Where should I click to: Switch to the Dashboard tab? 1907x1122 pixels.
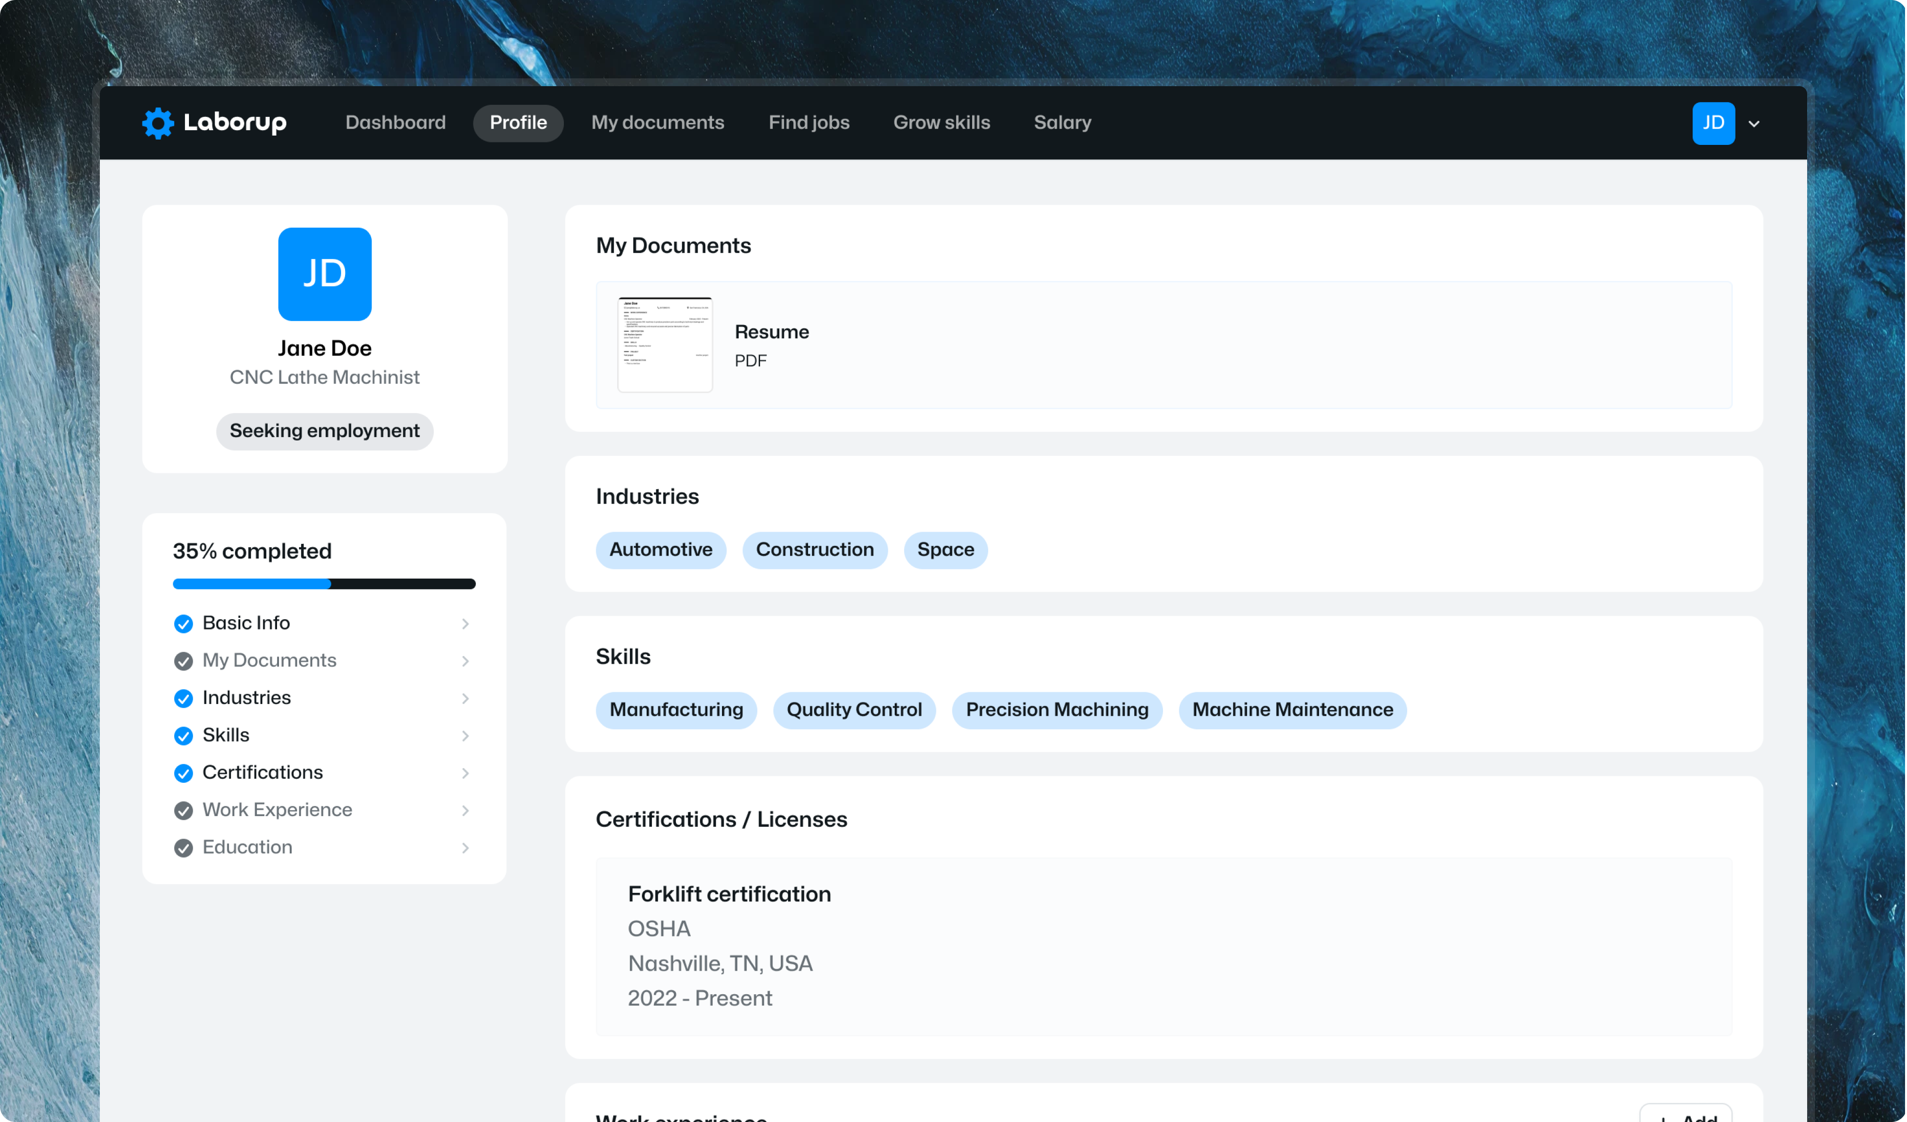(395, 122)
